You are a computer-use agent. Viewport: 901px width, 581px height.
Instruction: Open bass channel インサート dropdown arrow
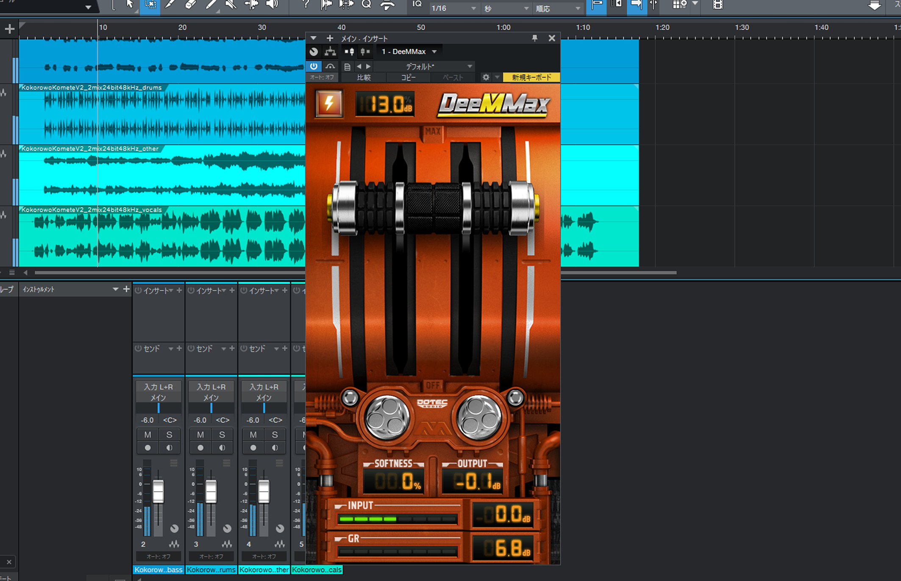171,290
